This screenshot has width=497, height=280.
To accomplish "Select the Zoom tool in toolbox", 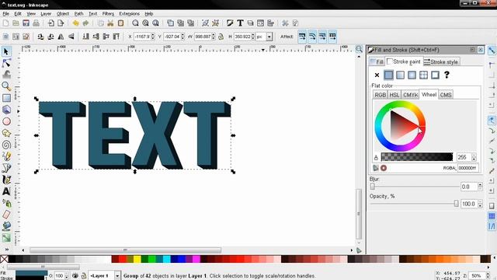I will click(x=6, y=86).
